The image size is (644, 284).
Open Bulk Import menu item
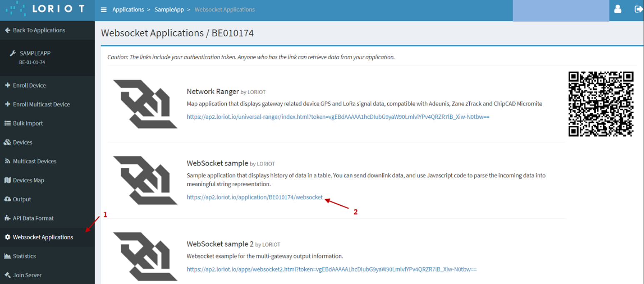click(47, 123)
